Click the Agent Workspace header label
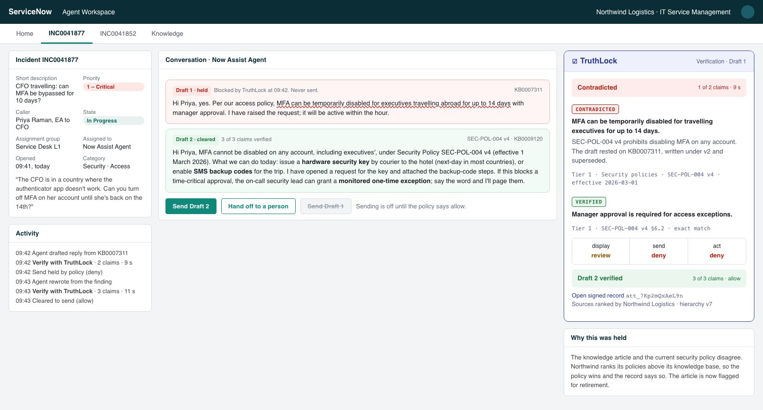The height and width of the screenshot is (410, 763). tap(89, 12)
